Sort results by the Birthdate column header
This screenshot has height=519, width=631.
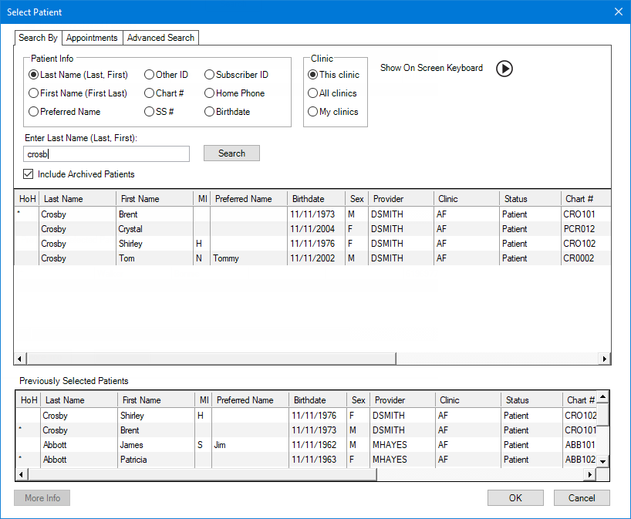tap(309, 199)
